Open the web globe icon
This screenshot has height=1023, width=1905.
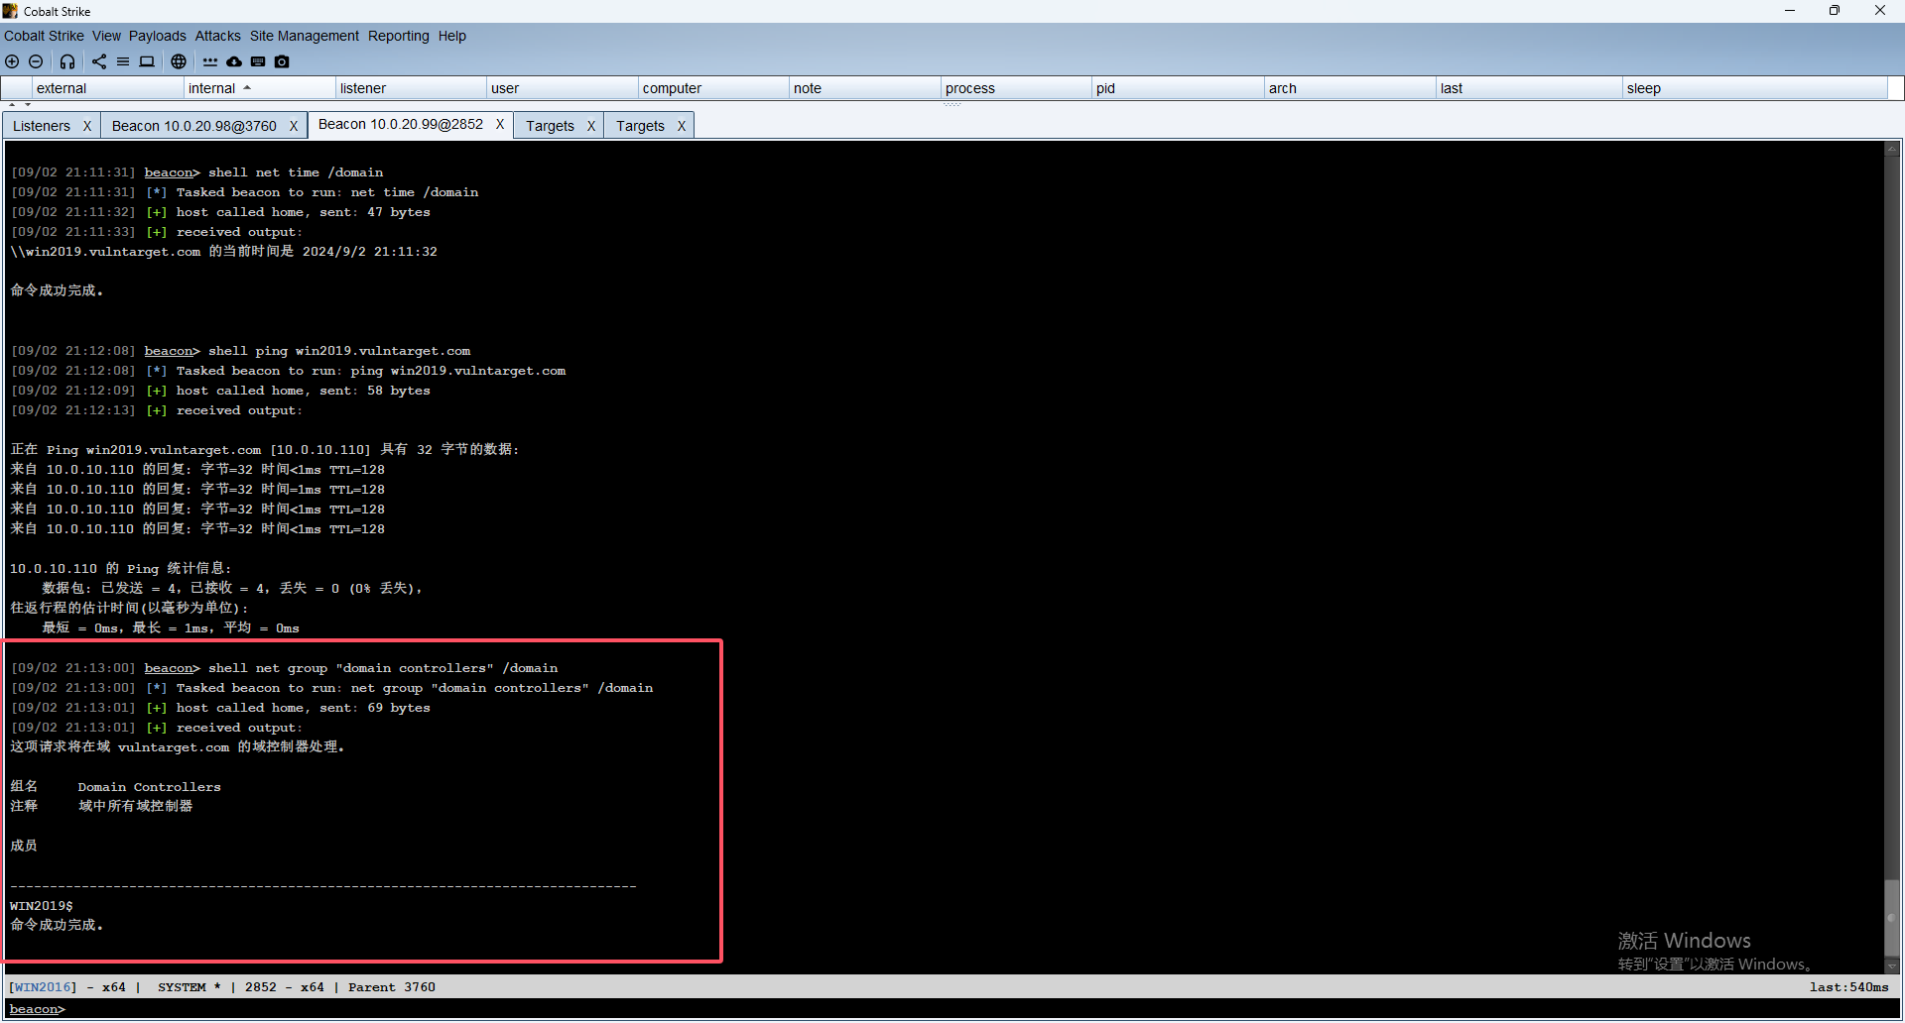(x=179, y=61)
